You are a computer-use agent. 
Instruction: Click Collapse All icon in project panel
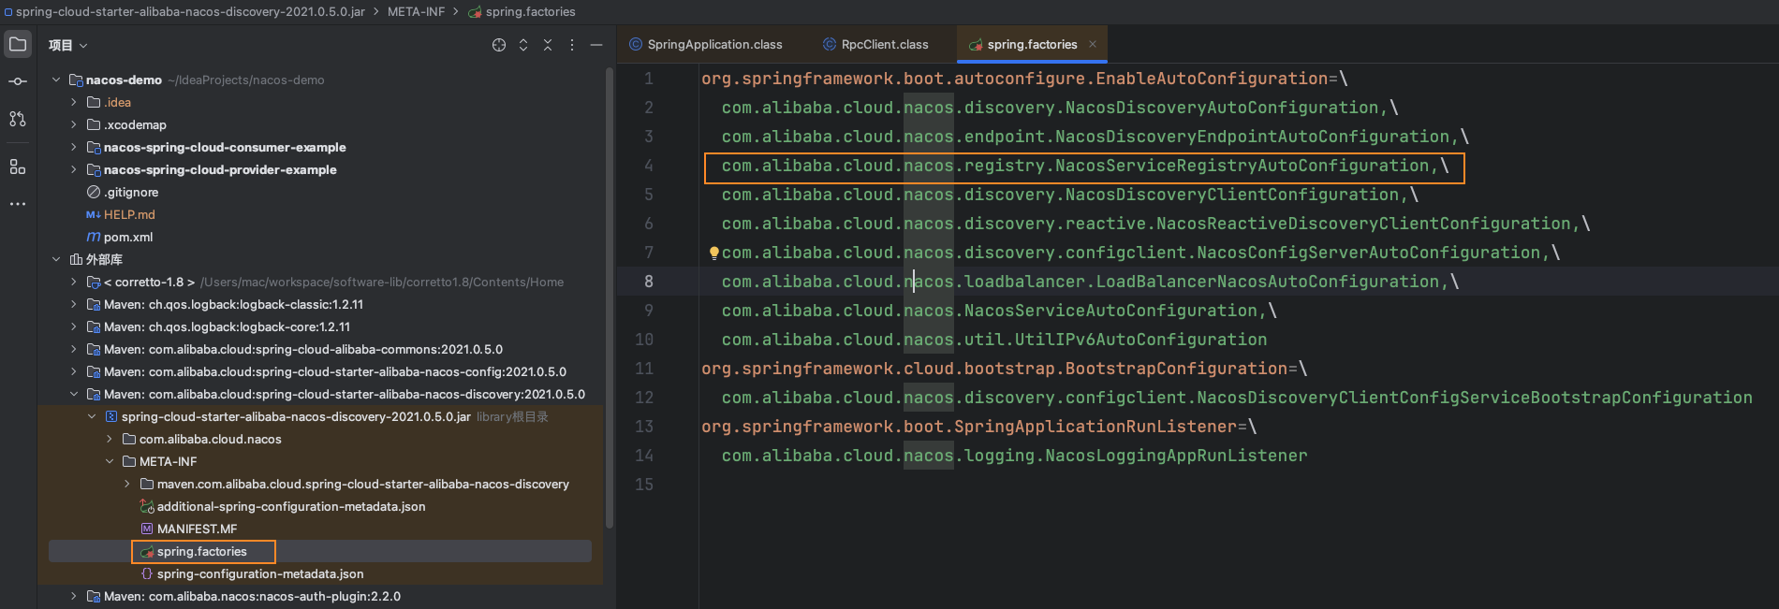pyautogui.click(x=548, y=45)
